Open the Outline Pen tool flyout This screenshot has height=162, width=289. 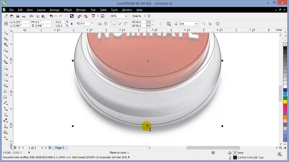click(x=5, y=126)
